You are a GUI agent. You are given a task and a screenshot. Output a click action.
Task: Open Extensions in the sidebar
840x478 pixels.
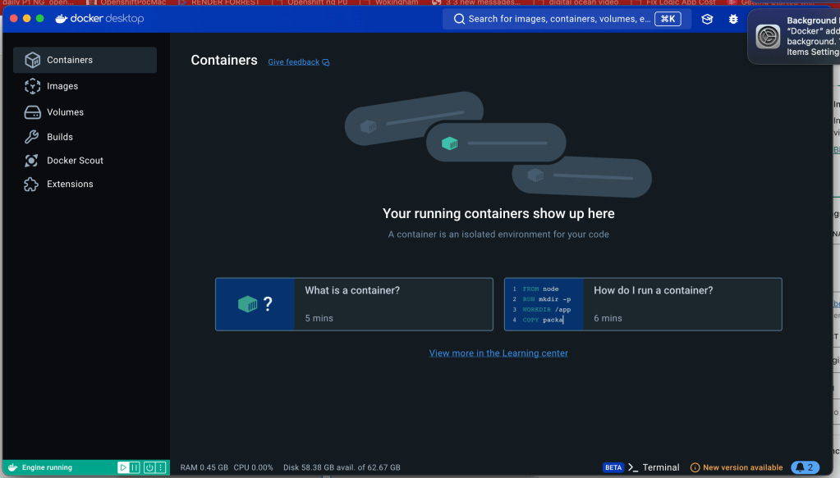pos(85,184)
